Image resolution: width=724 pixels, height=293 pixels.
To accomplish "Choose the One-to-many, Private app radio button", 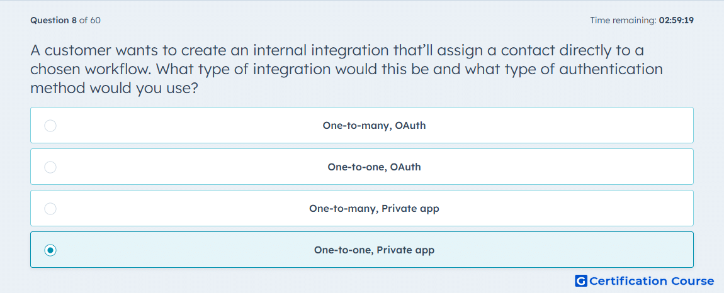I will 50,209.
